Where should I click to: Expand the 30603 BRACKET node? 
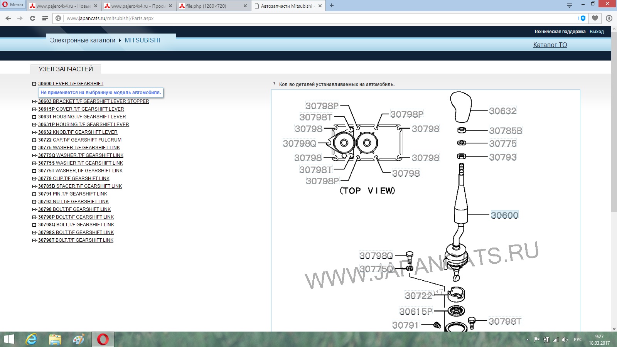coord(34,101)
